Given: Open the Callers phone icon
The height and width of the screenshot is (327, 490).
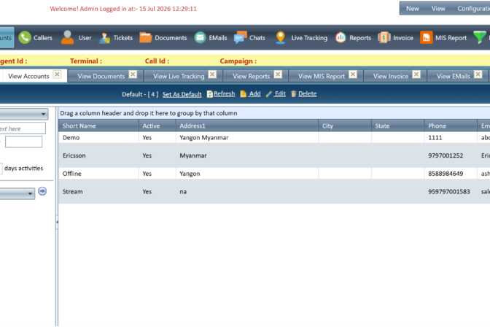Looking at the screenshot, I should coord(25,37).
